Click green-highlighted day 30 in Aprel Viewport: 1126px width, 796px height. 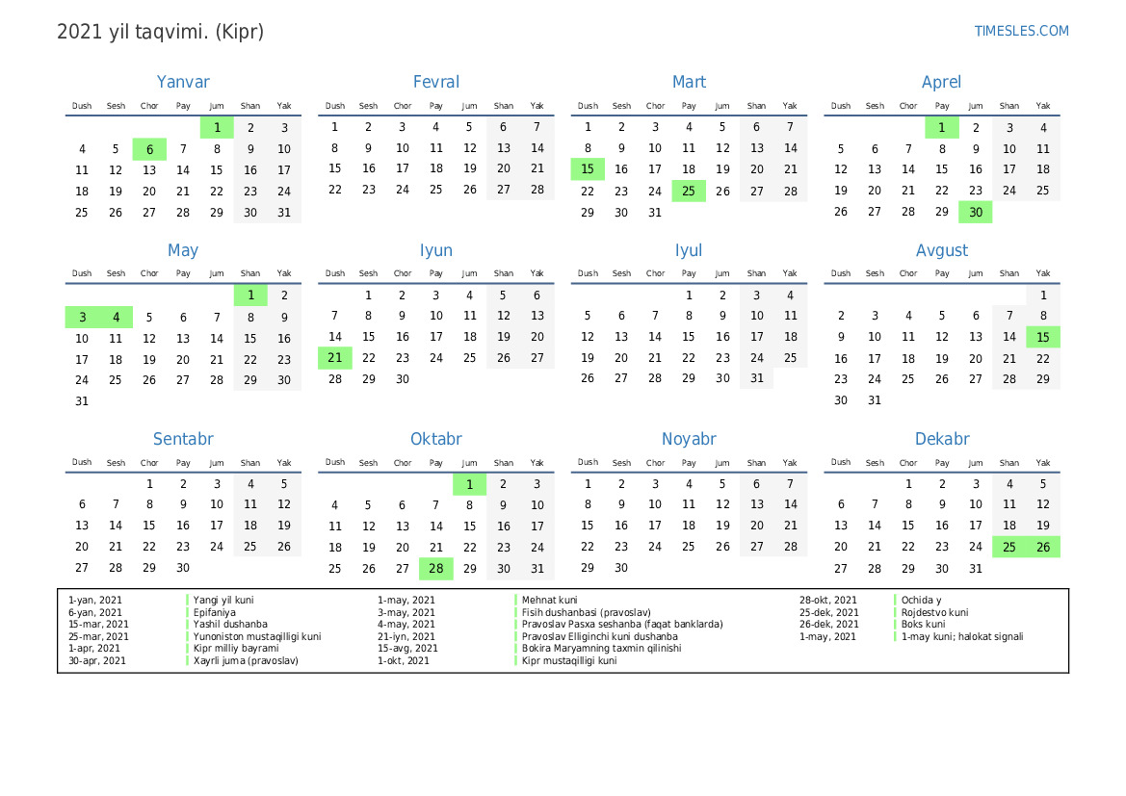[975, 213]
